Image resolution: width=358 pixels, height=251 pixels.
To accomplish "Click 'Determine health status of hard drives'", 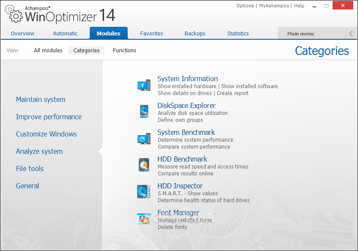I will (204, 200).
